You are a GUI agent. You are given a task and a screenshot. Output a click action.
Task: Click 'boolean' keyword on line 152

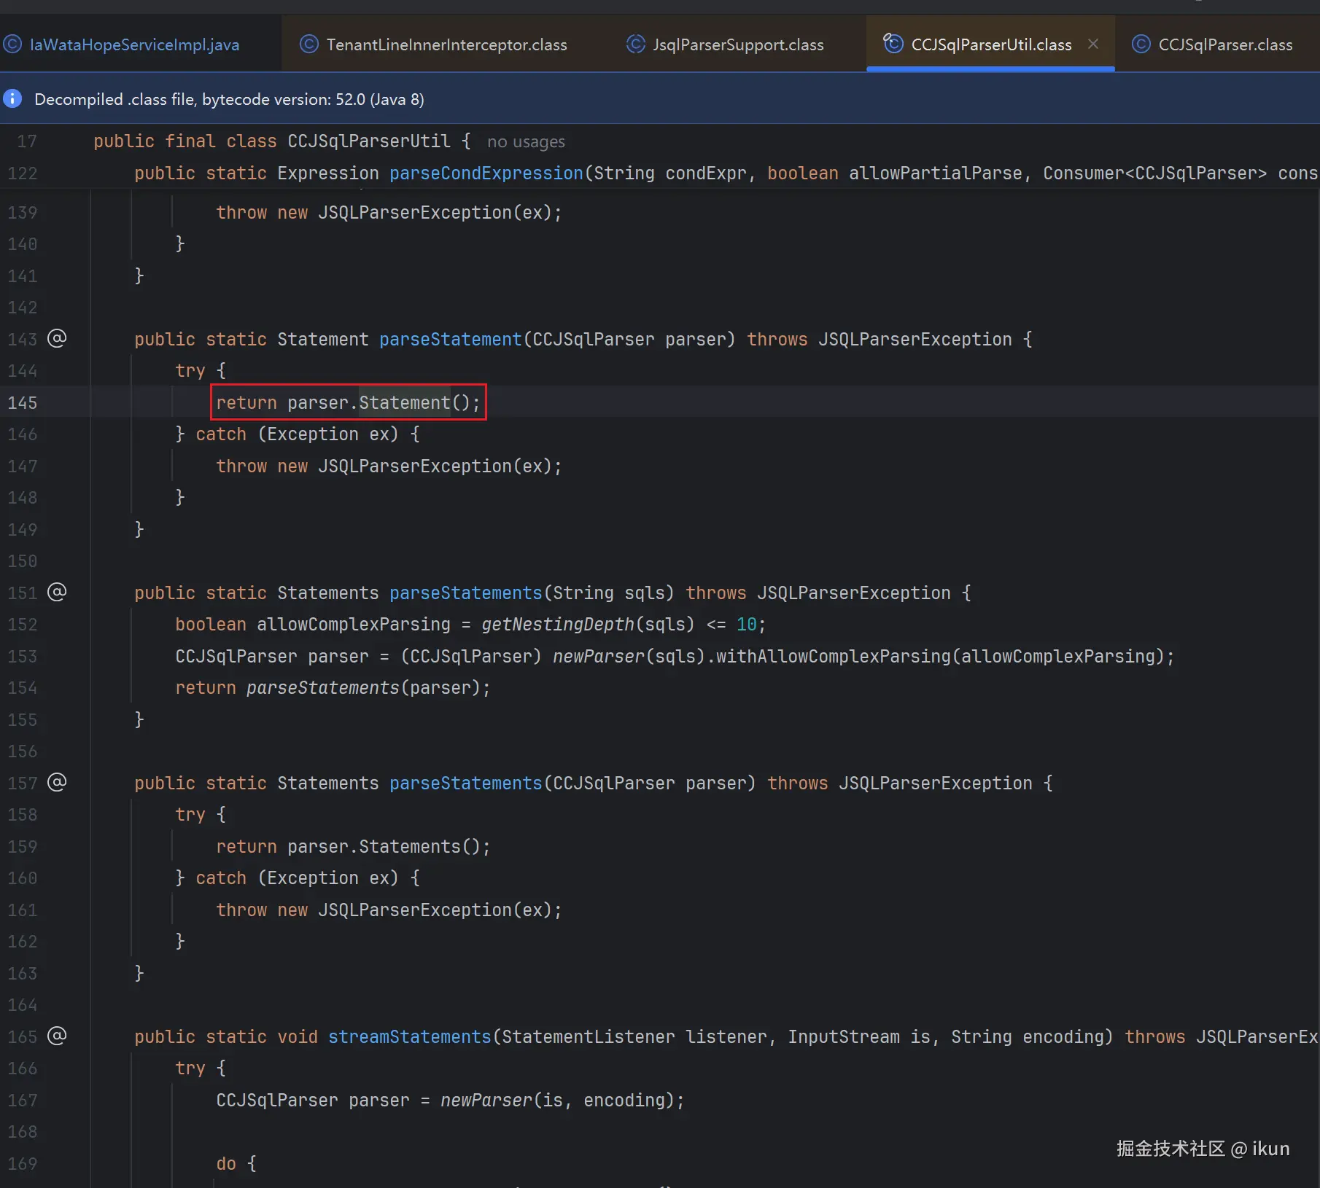pos(211,624)
